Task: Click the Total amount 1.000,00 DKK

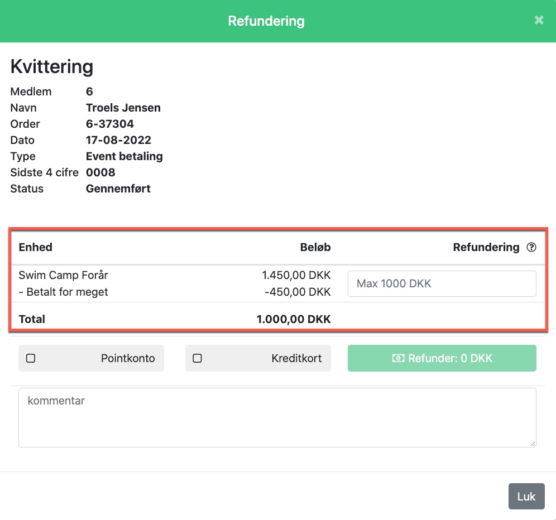Action: (293, 319)
